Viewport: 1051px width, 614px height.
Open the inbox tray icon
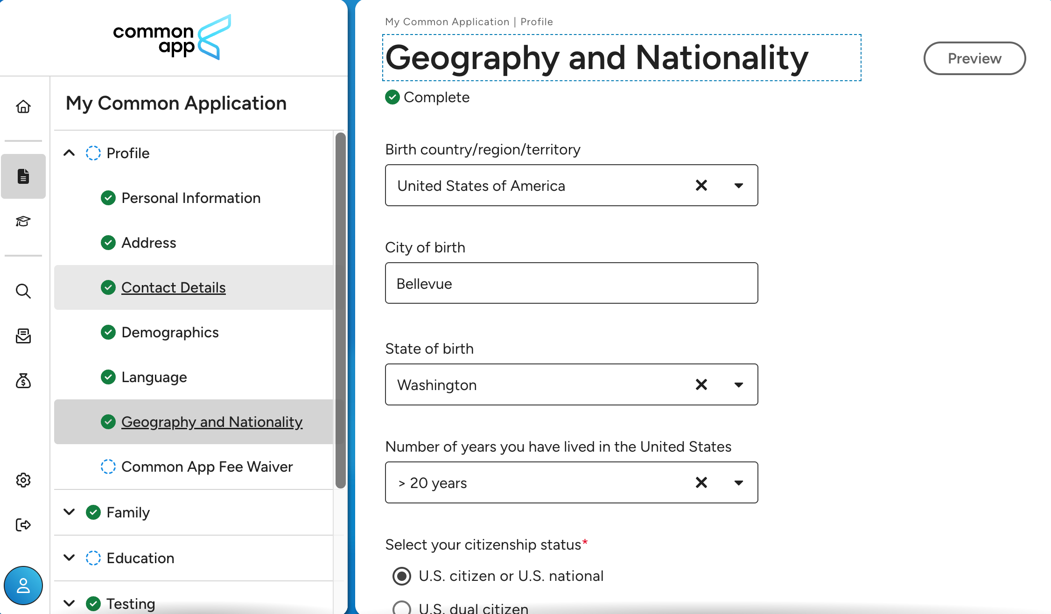pyautogui.click(x=23, y=336)
